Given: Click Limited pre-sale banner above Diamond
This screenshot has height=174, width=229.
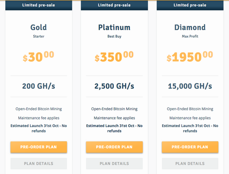Looking at the screenshot, I should (190, 5).
